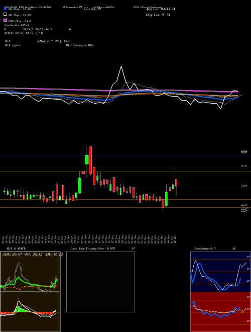Click the 'BUY Slowing @ 10%' signal text
This screenshot has width=251, height=332.
79,45
